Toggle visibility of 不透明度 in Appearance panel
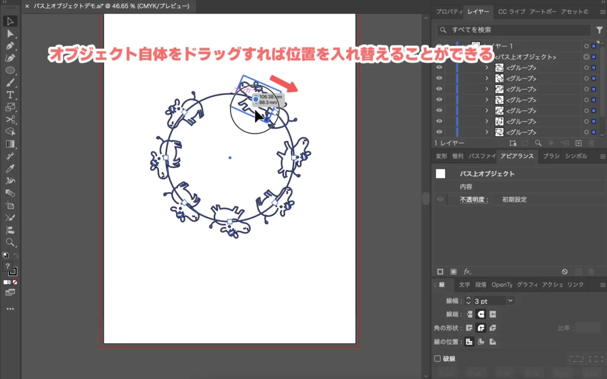 coord(439,199)
